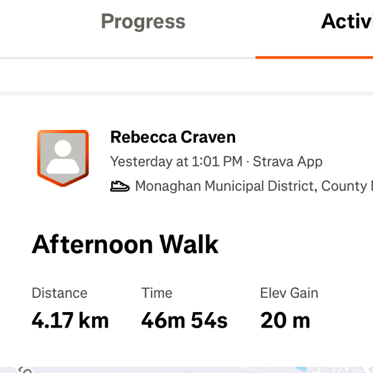Open the Afternoon Walk activity title
Screen dimensions: 373x373
(x=125, y=244)
